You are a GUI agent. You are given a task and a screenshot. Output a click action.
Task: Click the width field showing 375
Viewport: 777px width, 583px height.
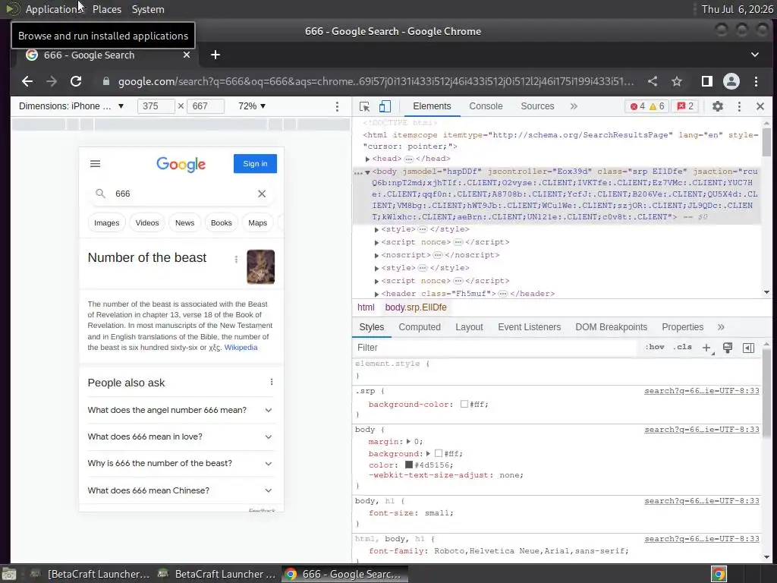(156, 106)
